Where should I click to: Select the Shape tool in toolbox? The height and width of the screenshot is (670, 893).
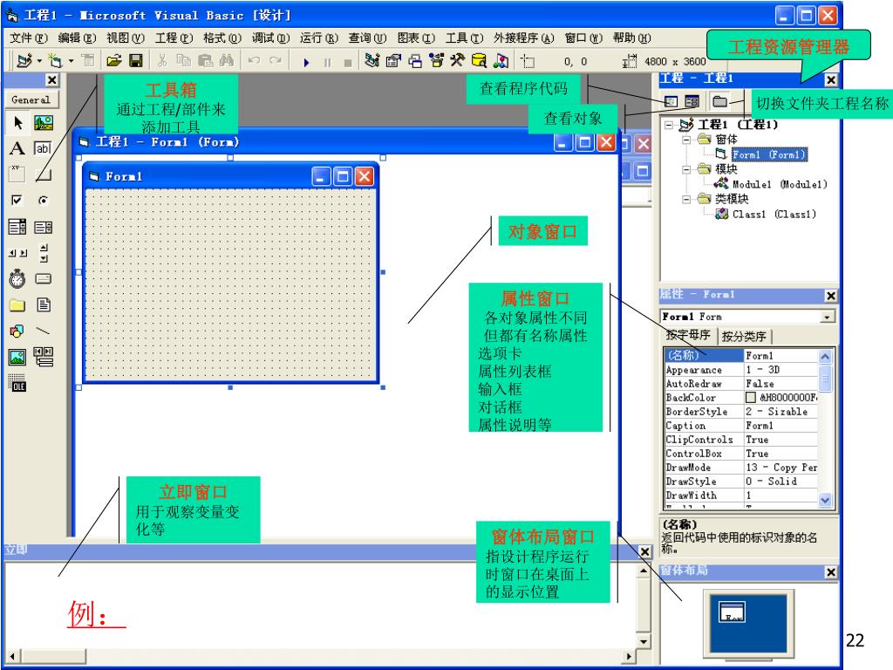17,331
